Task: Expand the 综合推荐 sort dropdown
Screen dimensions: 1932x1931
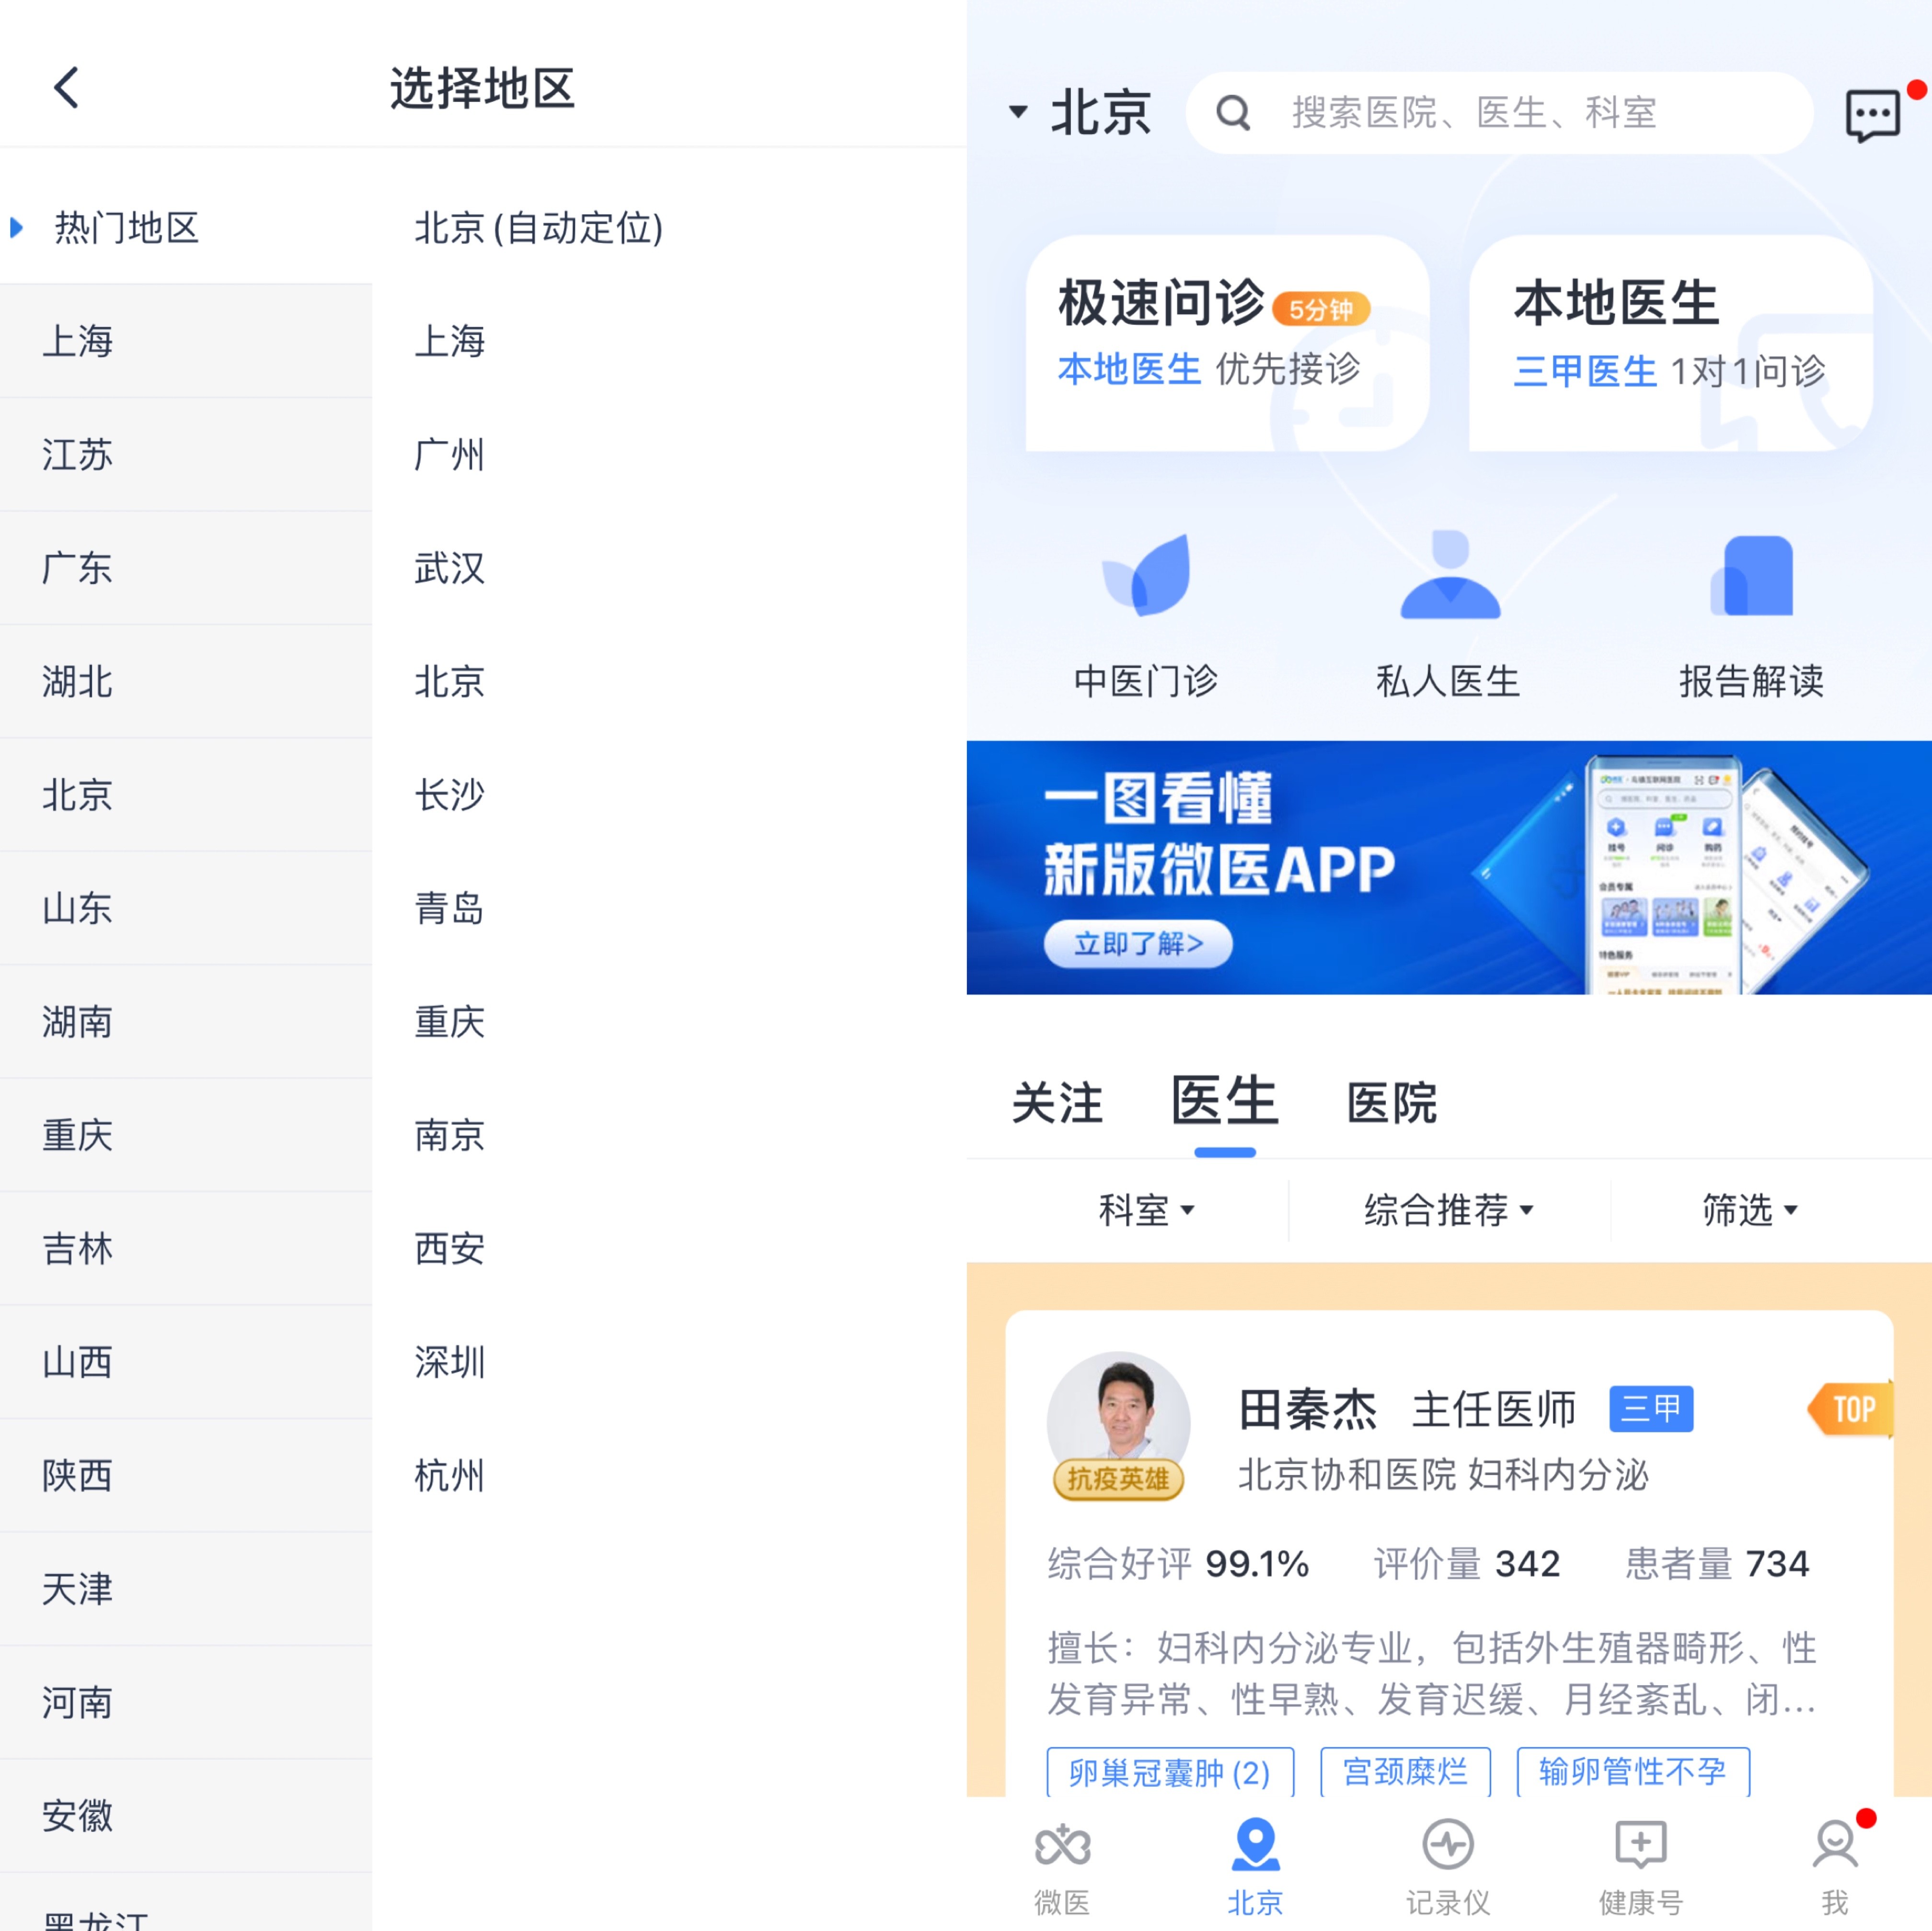Action: point(1448,1210)
